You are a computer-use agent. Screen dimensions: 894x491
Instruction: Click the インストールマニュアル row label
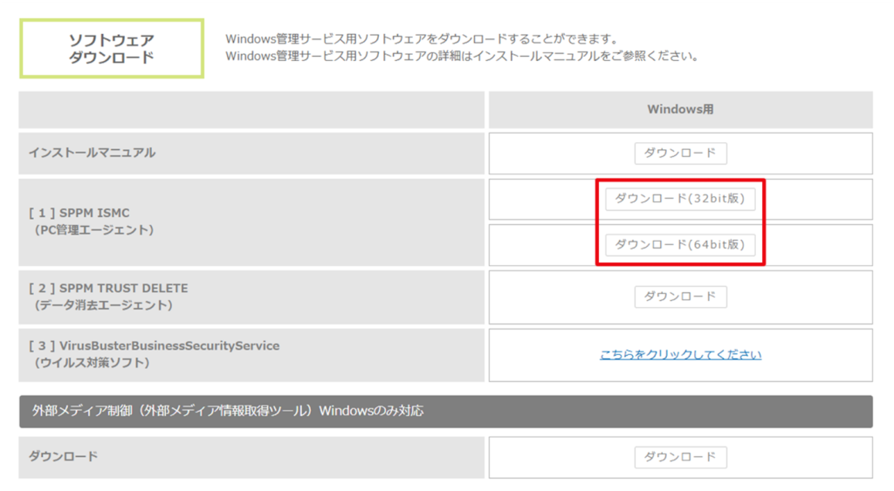tap(92, 153)
